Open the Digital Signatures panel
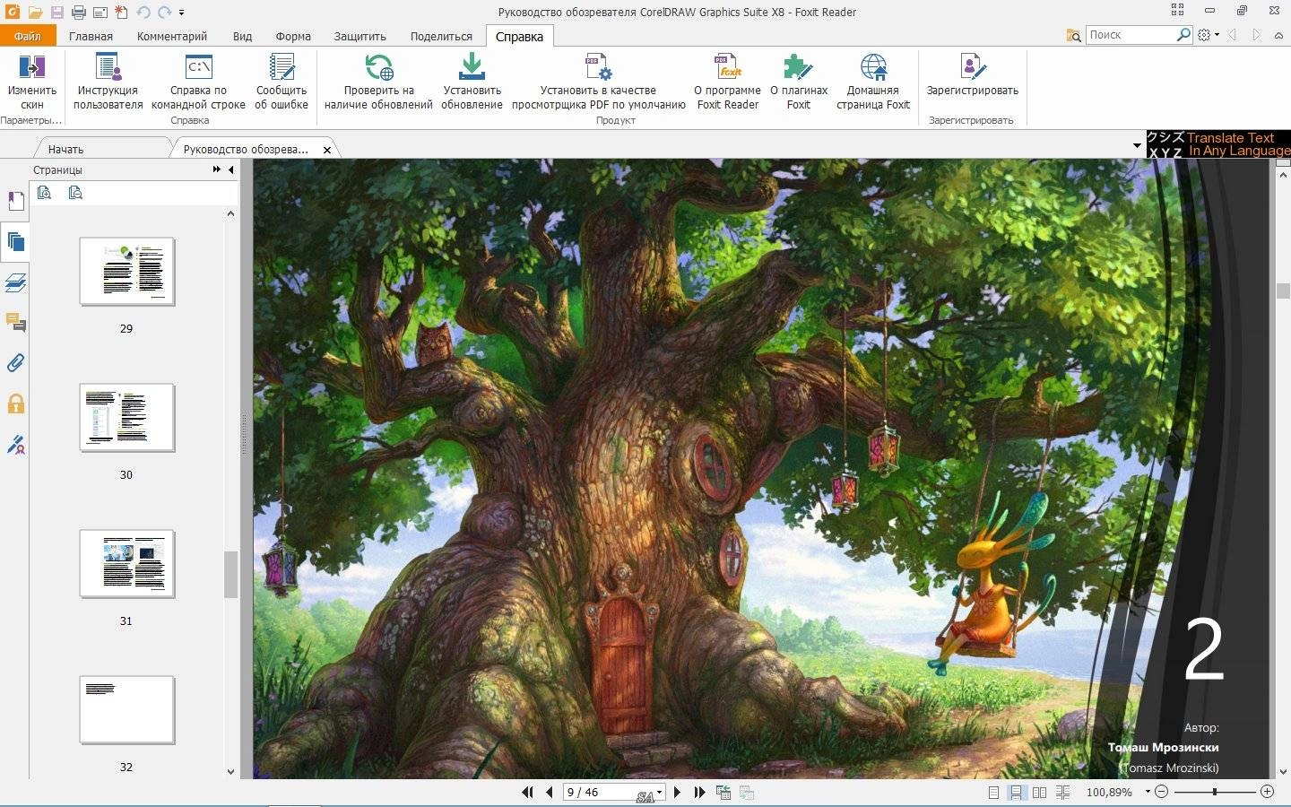Viewport: 1291px width, 807px height. pos(15,444)
